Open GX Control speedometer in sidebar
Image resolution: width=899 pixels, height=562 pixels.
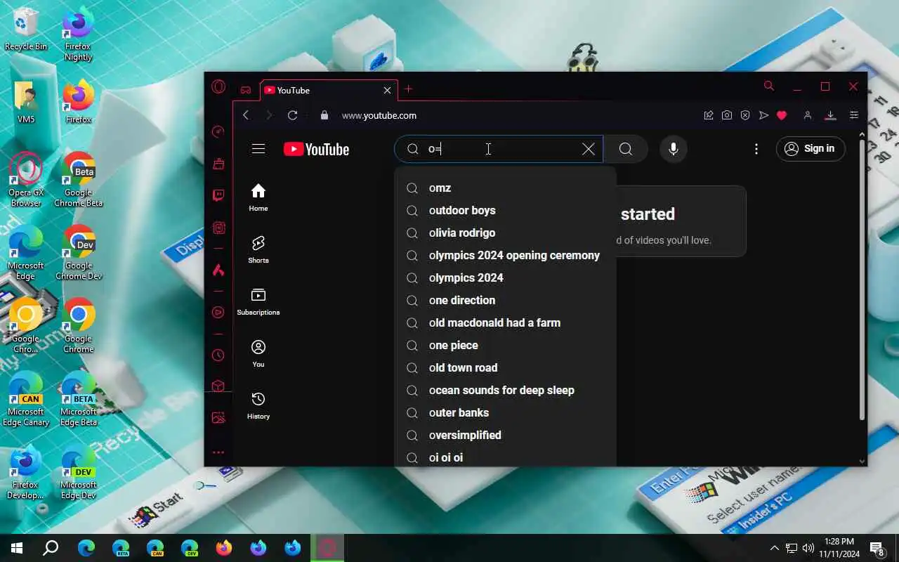coord(218,131)
